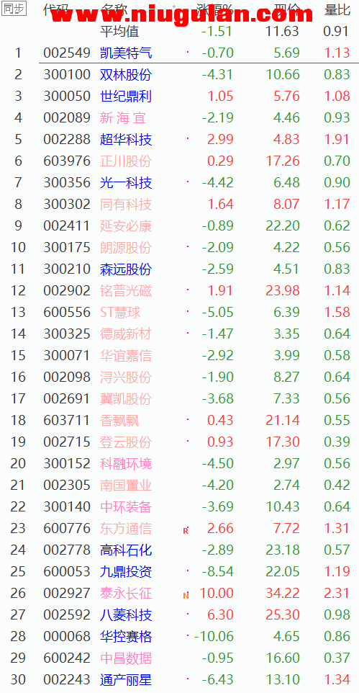Image resolution: width=359 pixels, height=693 pixels.
Task: Select stock code 300100
Action: (67, 75)
